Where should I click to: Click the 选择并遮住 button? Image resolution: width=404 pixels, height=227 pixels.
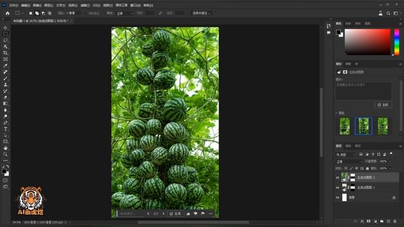[201, 13]
